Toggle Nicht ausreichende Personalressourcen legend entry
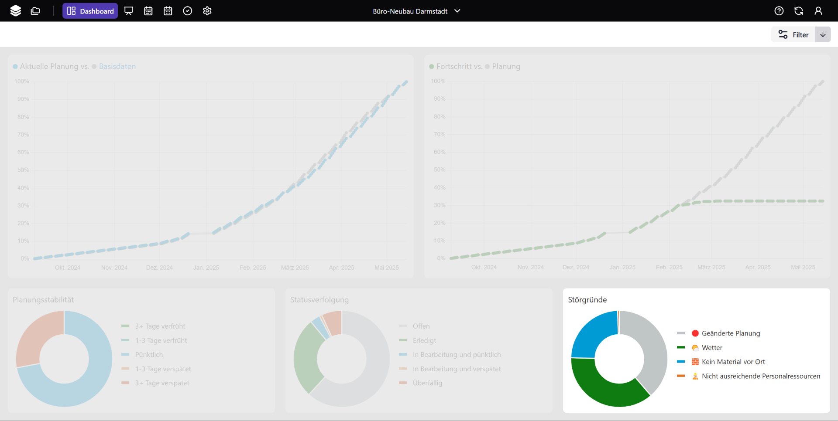The image size is (838, 421). tap(760, 376)
